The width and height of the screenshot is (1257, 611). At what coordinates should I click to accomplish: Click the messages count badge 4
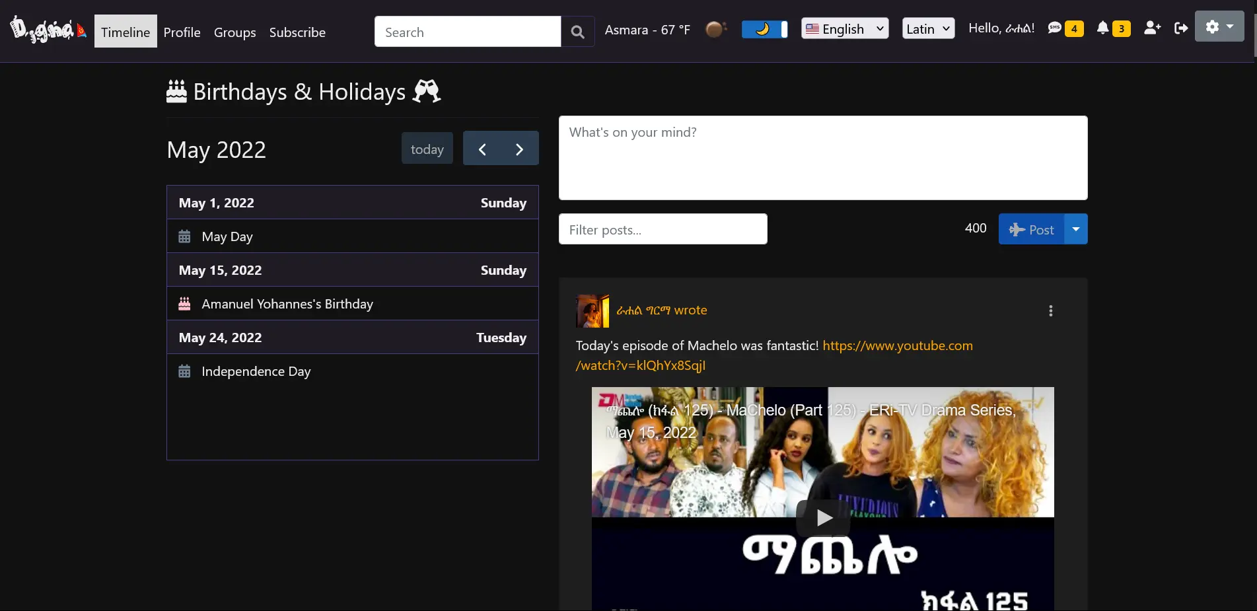click(x=1074, y=28)
